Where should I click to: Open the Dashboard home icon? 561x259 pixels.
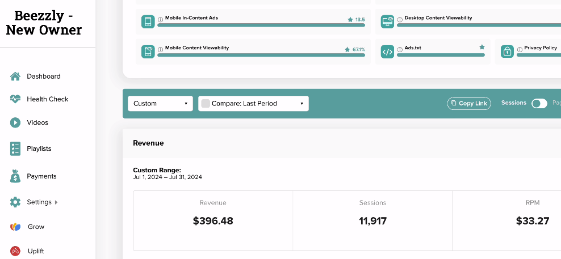click(x=15, y=76)
